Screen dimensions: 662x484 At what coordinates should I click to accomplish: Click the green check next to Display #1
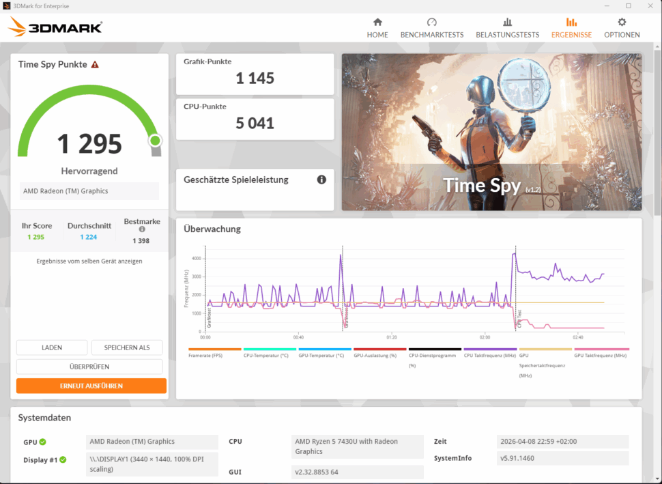63,459
